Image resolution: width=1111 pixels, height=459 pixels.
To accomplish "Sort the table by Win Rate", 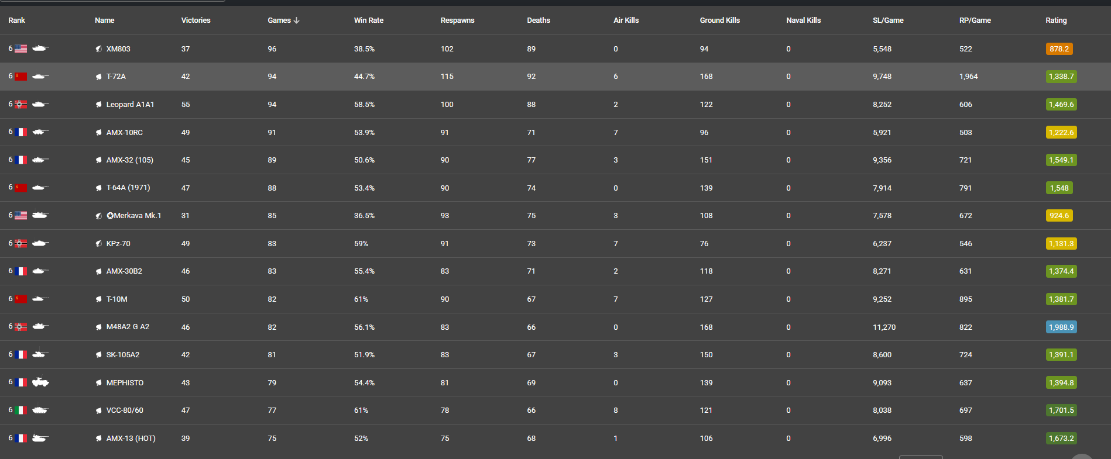I will pos(369,20).
